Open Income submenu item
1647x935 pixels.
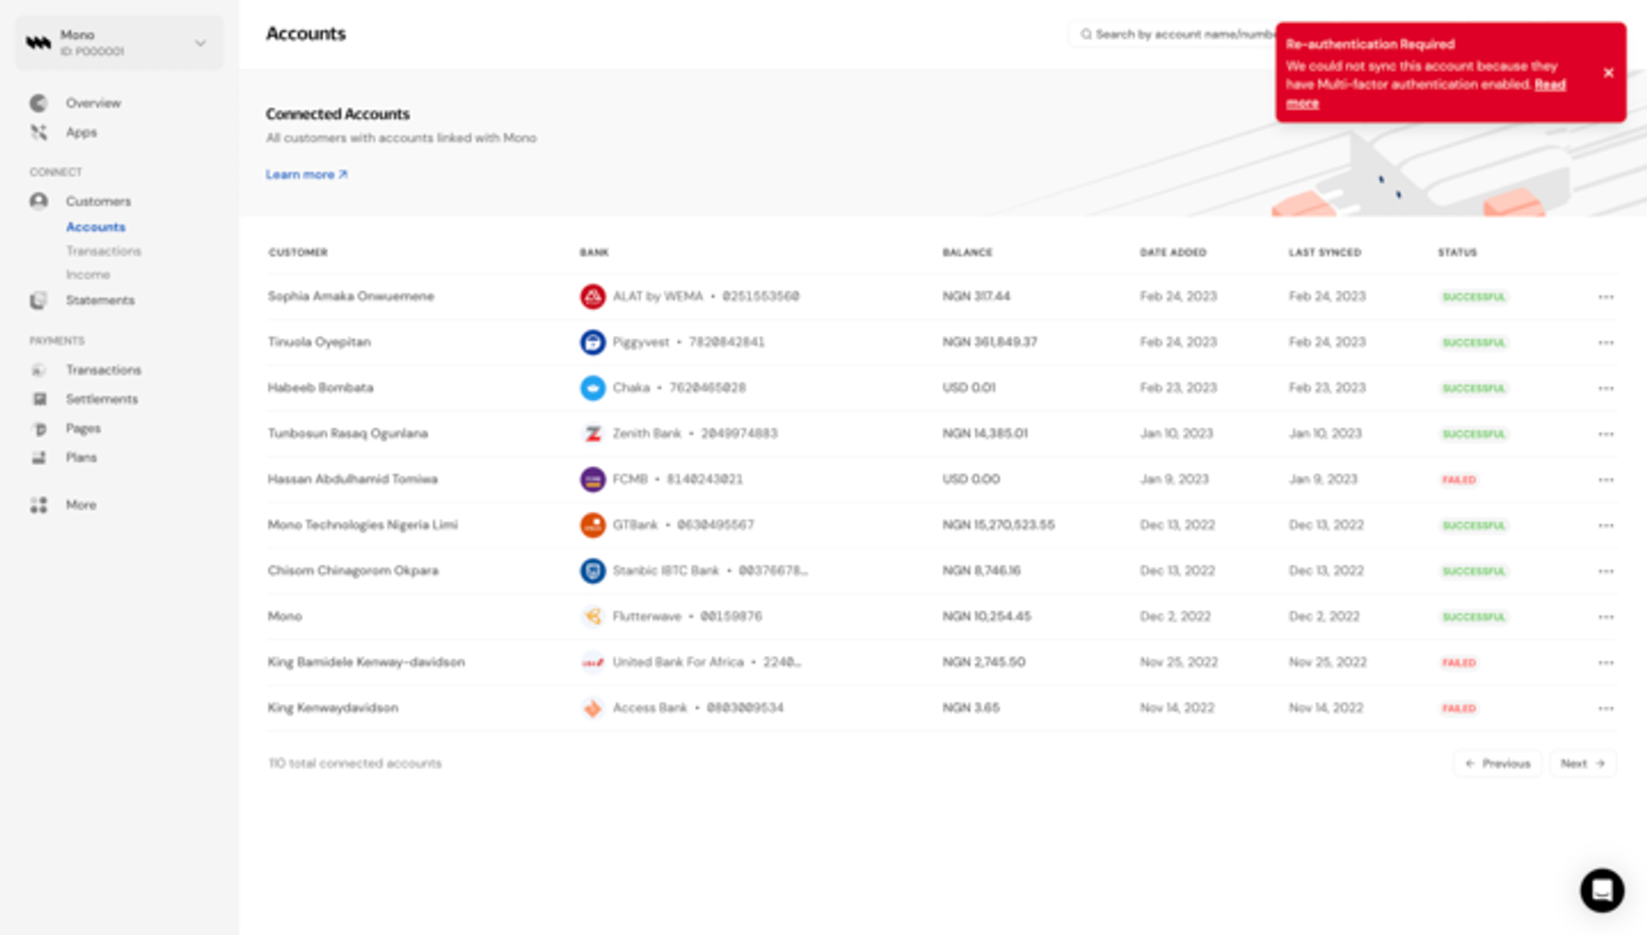88,274
